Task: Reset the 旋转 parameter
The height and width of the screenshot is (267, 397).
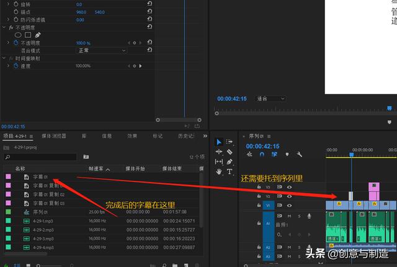Action: tap(149, 4)
